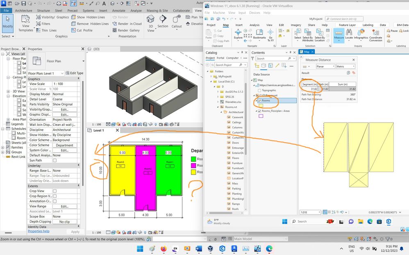
Task: Open the Analysis tab in ArcGIS Pro
Action: (254, 25)
